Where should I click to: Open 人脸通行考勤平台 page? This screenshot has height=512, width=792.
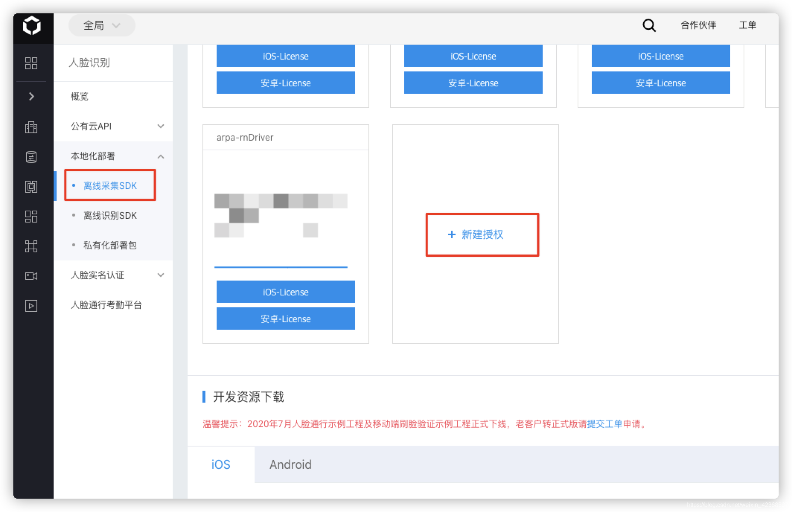[x=107, y=305]
